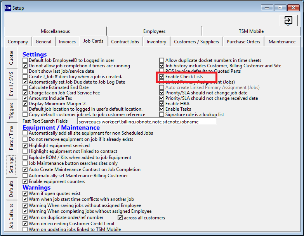Disable the across all customers checkbox
Viewport: 304px width, 236px height.
point(120,218)
